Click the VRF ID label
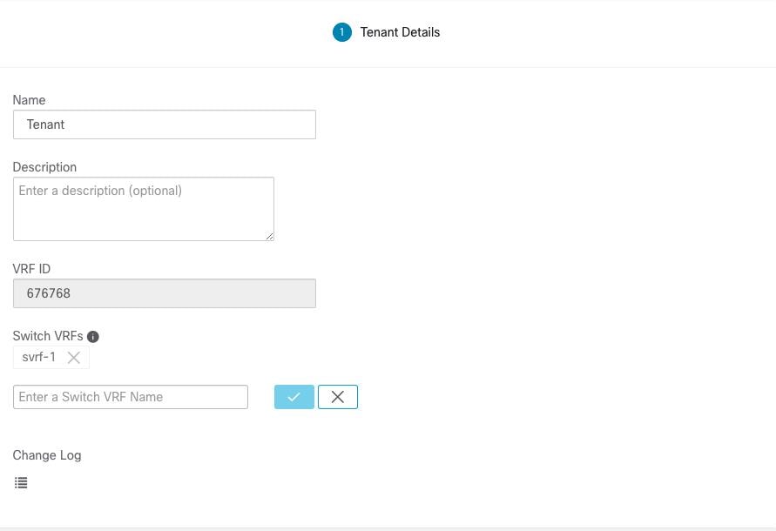 click(x=31, y=269)
